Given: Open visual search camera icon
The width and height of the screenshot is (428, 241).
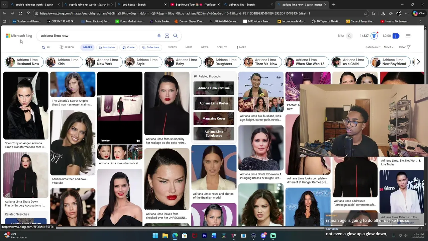Looking at the screenshot, I should (167, 36).
